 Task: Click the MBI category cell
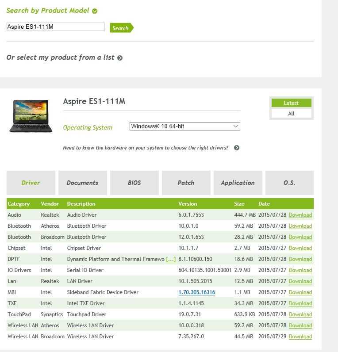coord(12,292)
